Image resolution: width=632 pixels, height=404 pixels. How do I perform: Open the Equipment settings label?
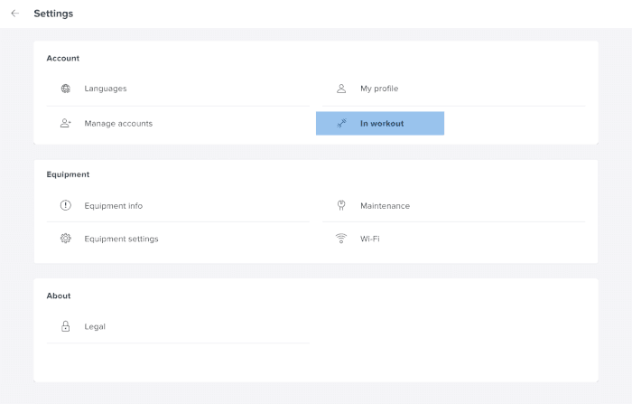121,239
